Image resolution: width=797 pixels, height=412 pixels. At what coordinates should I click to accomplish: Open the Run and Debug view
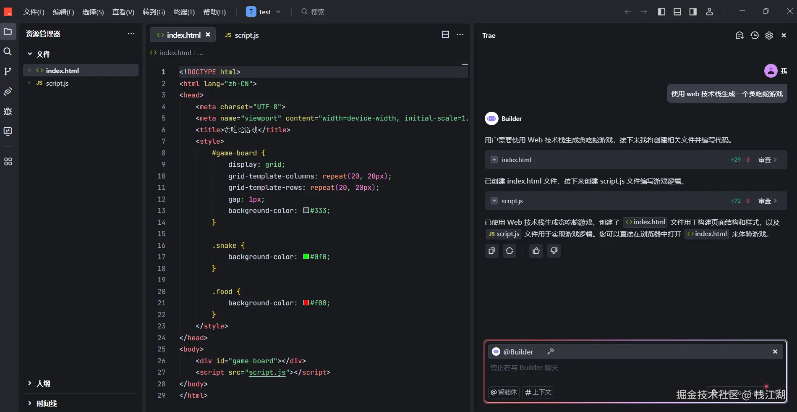click(8, 111)
